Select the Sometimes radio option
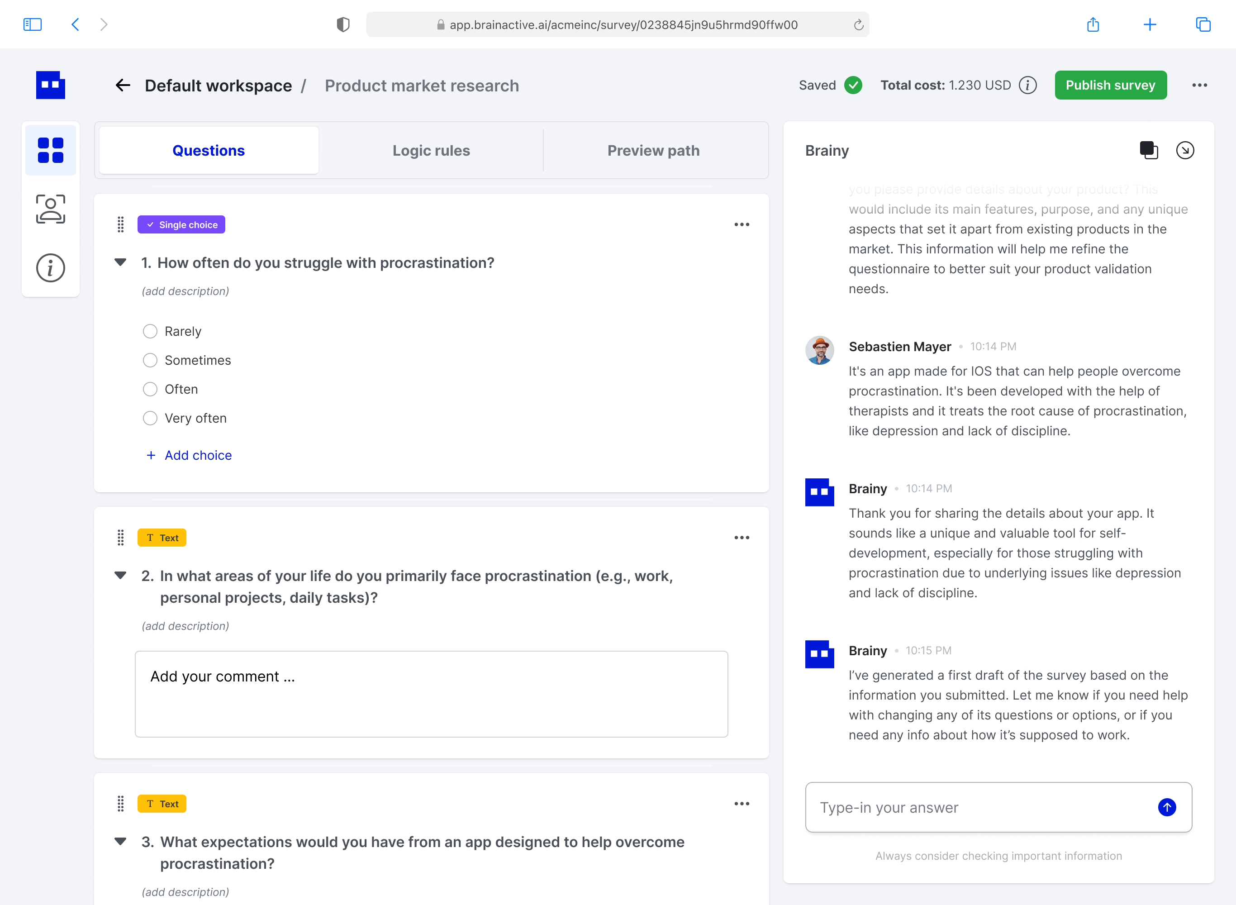The width and height of the screenshot is (1236, 905). (x=150, y=361)
